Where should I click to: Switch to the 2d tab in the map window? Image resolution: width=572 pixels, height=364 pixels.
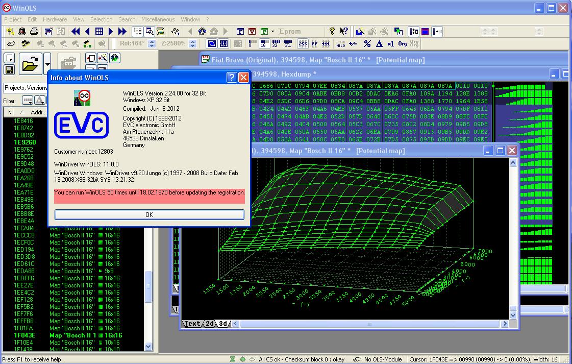tap(210, 324)
